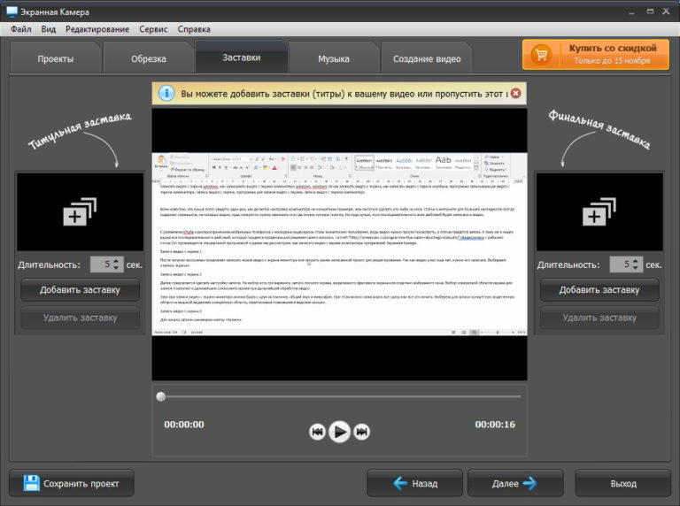Play the video preview
This screenshot has width=680, height=506.
coord(340,432)
